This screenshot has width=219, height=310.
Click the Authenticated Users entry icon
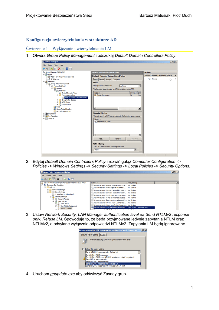[95, 122]
